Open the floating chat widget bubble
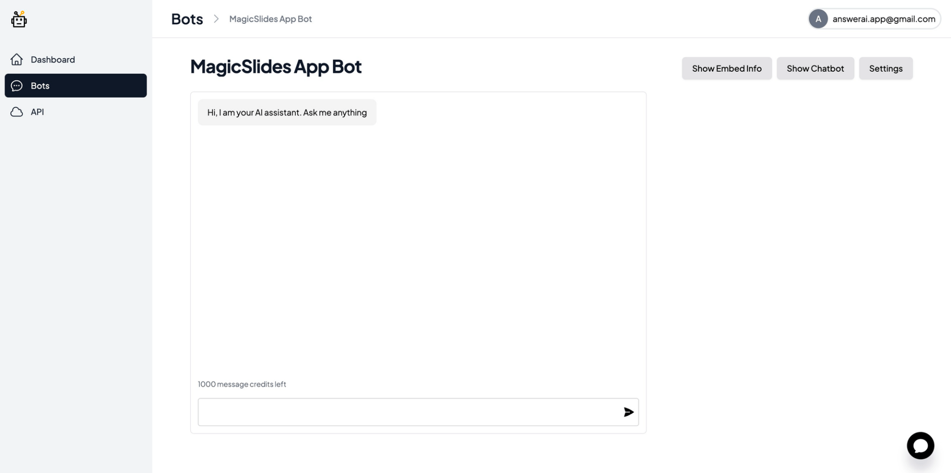This screenshot has width=951, height=473. coord(920,446)
